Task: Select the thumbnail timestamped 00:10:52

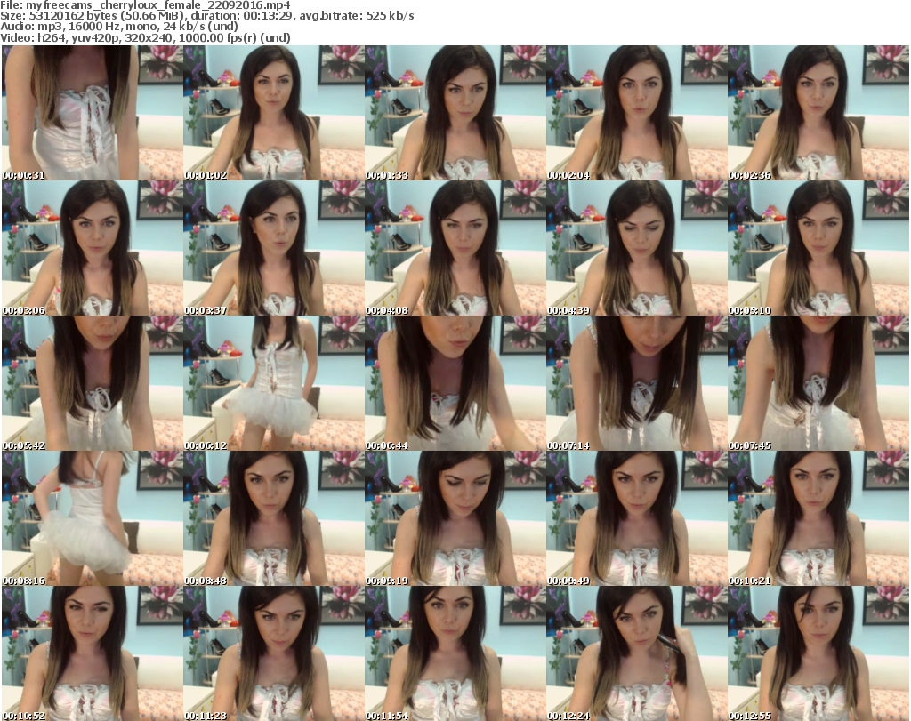Action: tap(93, 653)
